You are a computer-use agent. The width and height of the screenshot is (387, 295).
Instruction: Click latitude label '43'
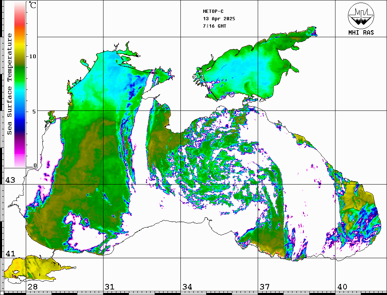click(x=10, y=180)
